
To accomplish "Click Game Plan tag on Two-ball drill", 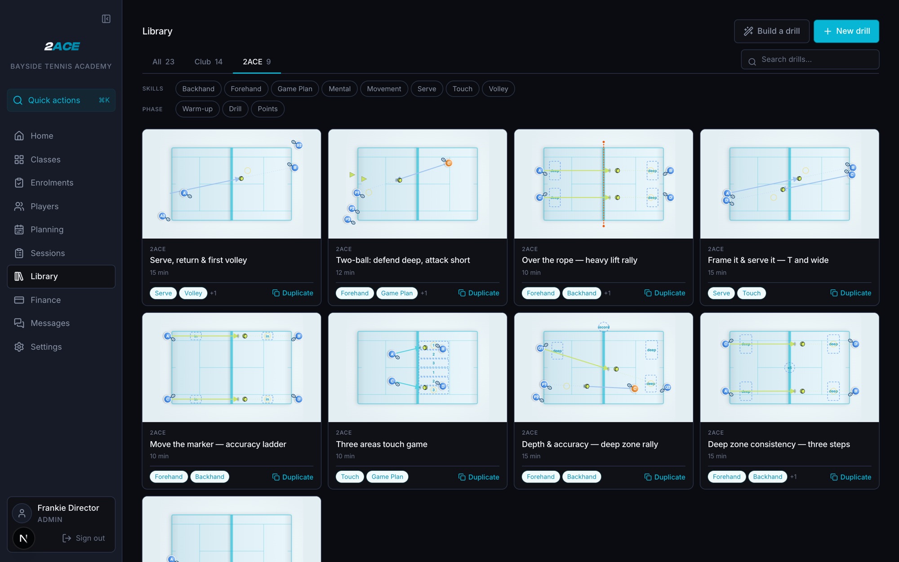I will (397, 293).
